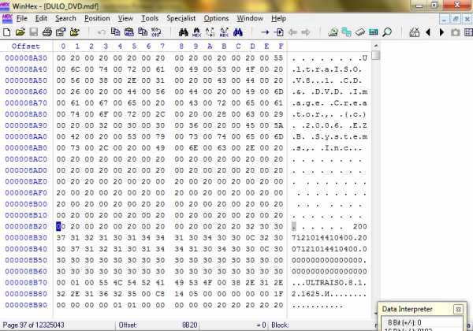Click the status bar 'Block:' field
This screenshot has height=331, width=473.
click(280, 325)
